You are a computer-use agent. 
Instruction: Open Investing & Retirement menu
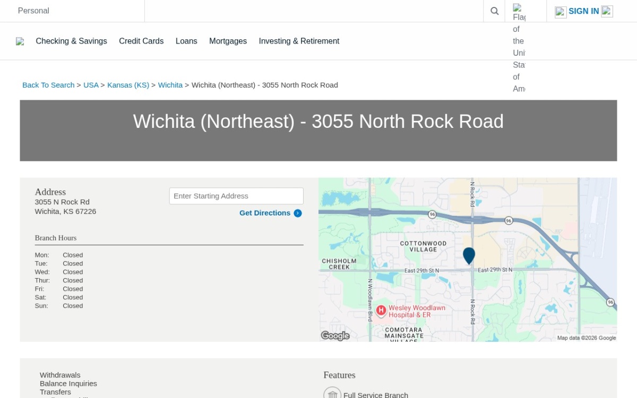299,41
